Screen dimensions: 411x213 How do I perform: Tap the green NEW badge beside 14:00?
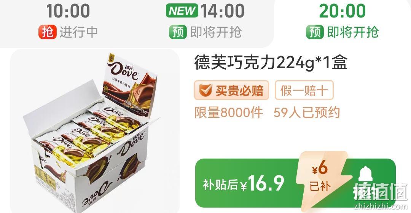coord(182,11)
